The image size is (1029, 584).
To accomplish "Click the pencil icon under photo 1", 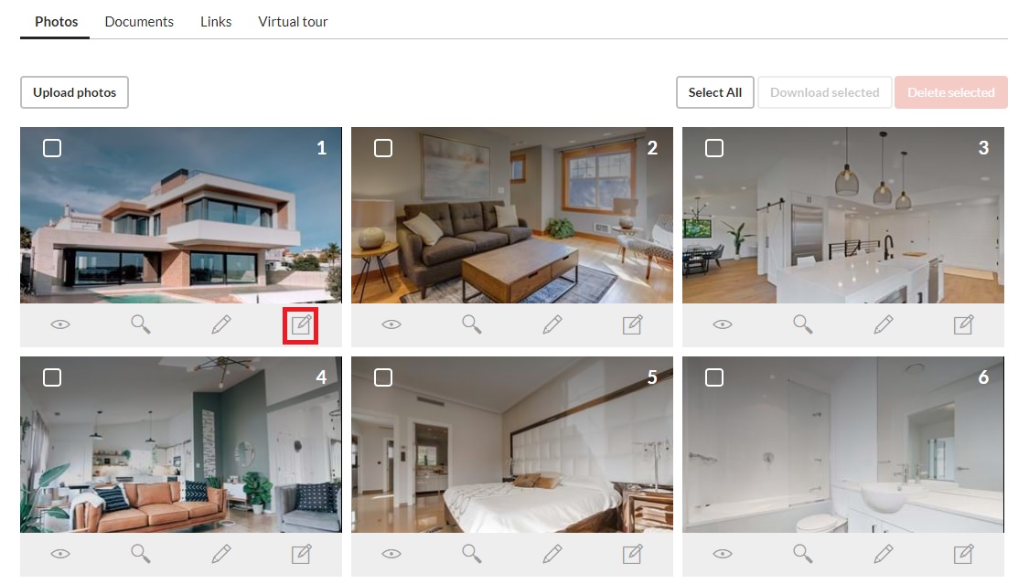I will point(221,324).
